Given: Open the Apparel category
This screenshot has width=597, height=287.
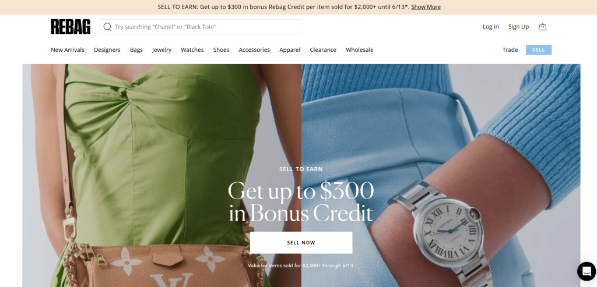Looking at the screenshot, I should (290, 50).
